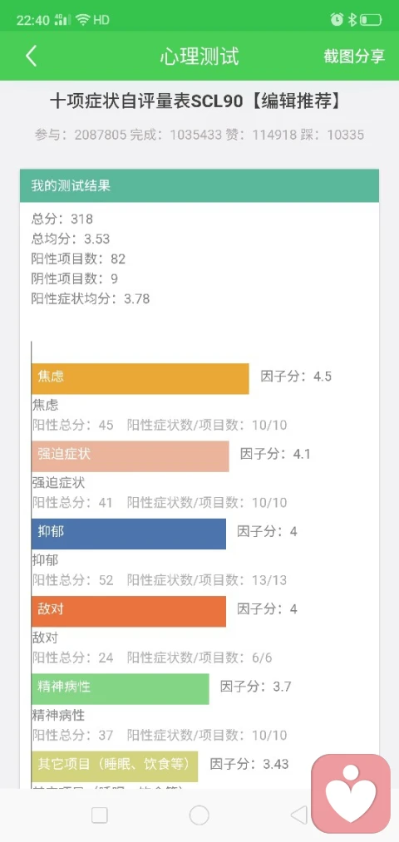Viewport: 399px width, 842px height.
Task: Tap 截图分享 to share screenshot
Action: (x=354, y=57)
